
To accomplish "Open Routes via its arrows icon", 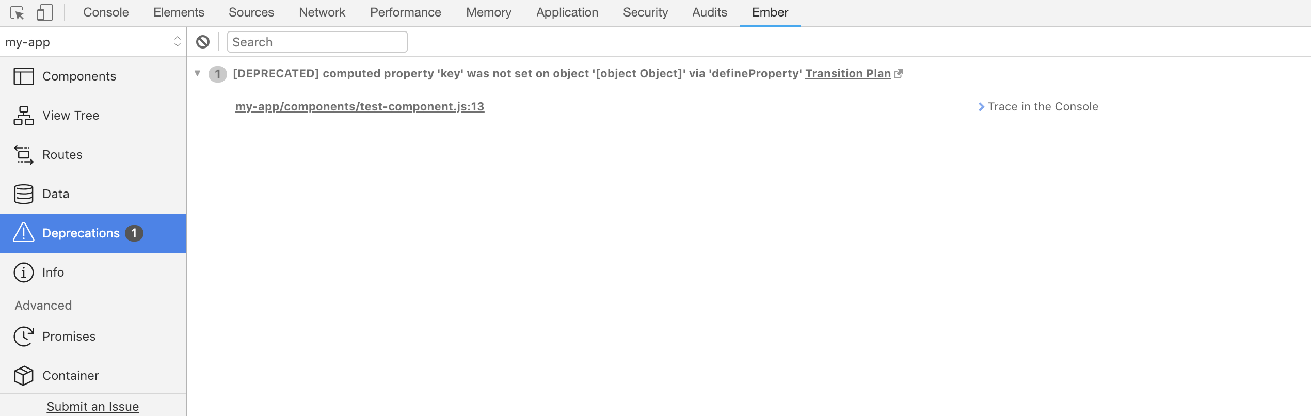I will 24,155.
